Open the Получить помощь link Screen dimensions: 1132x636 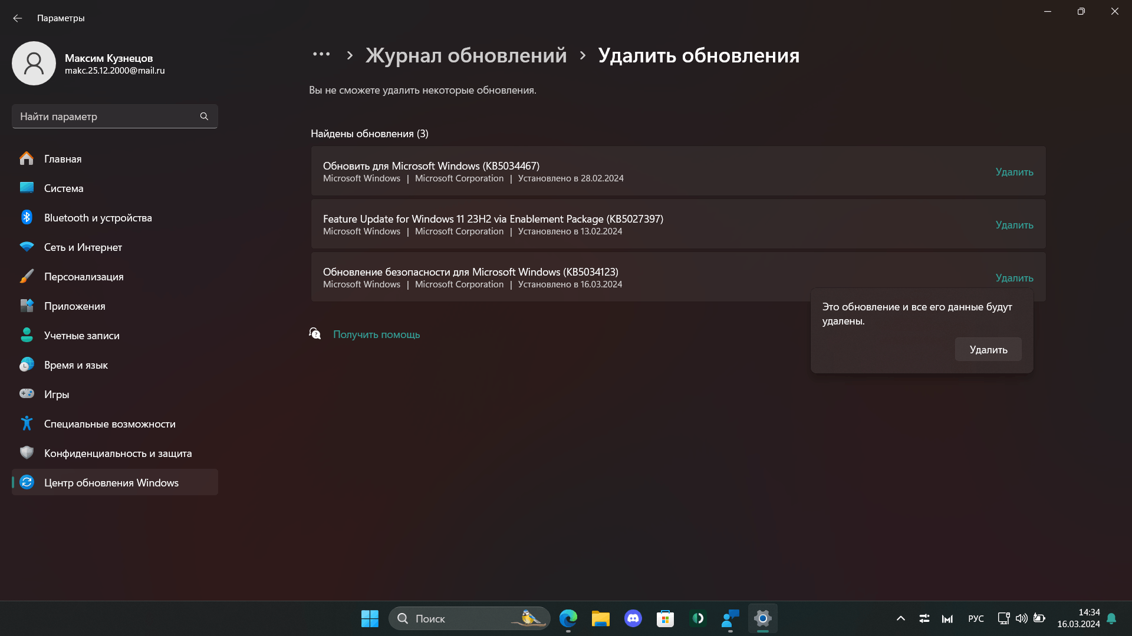click(x=376, y=334)
